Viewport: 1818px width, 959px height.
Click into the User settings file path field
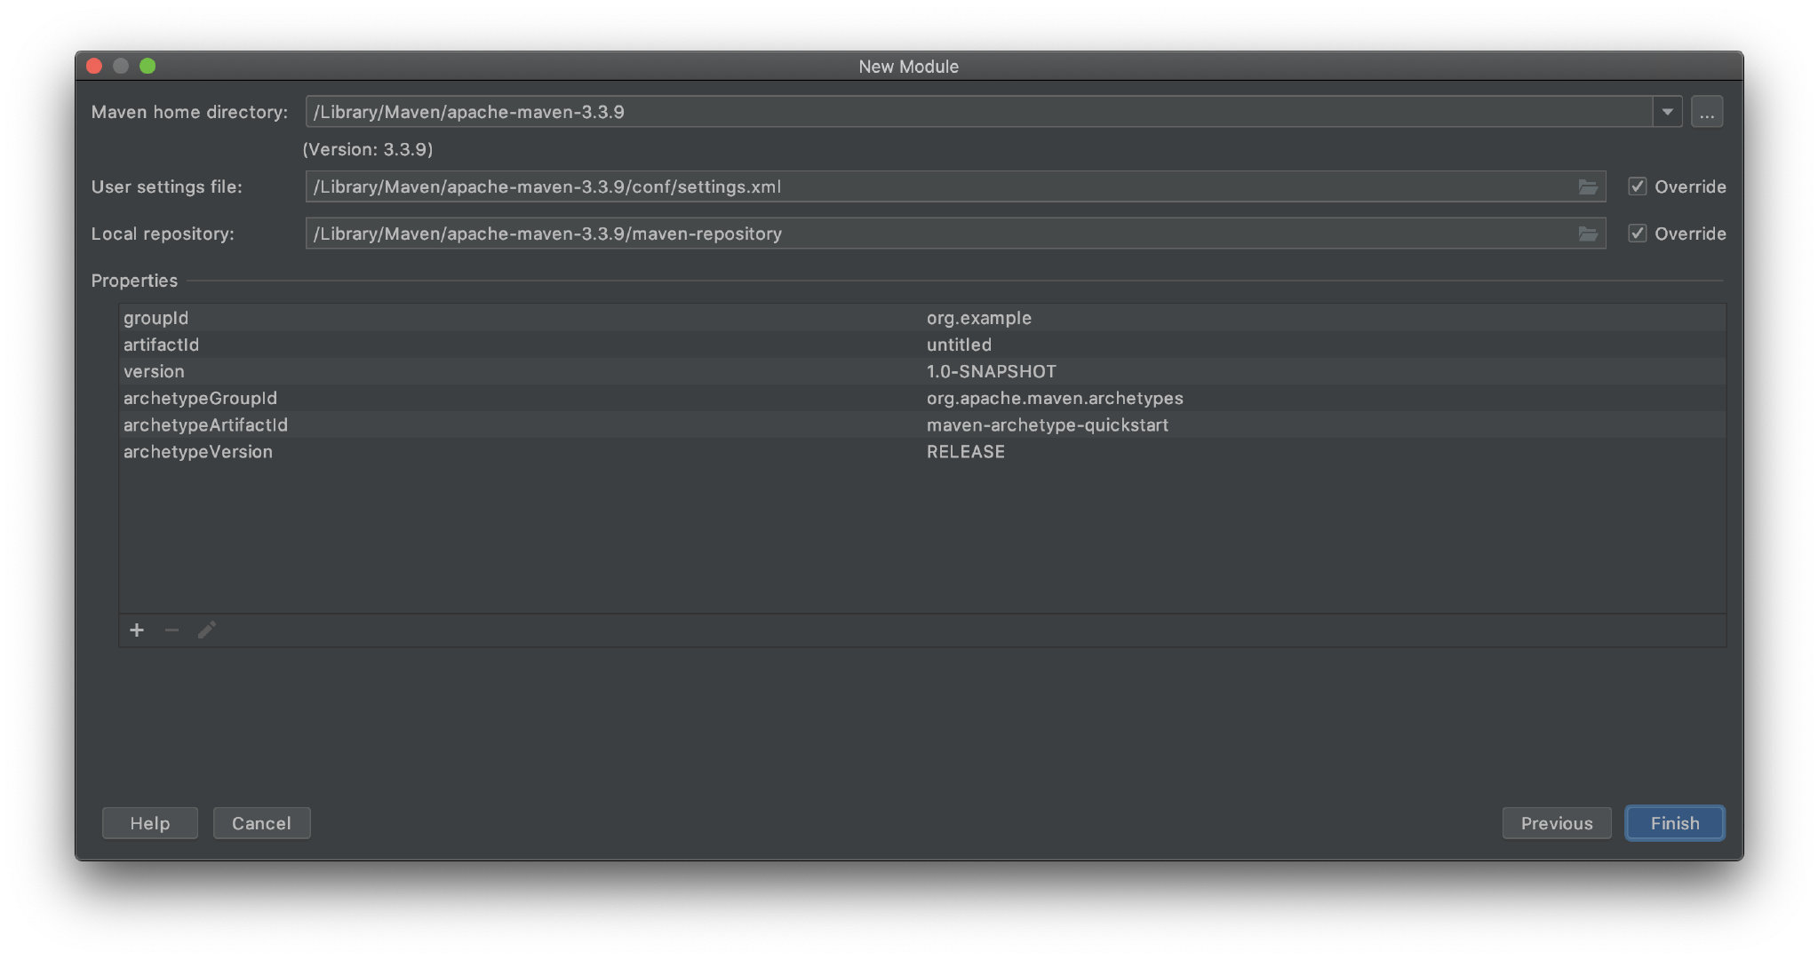click(933, 187)
